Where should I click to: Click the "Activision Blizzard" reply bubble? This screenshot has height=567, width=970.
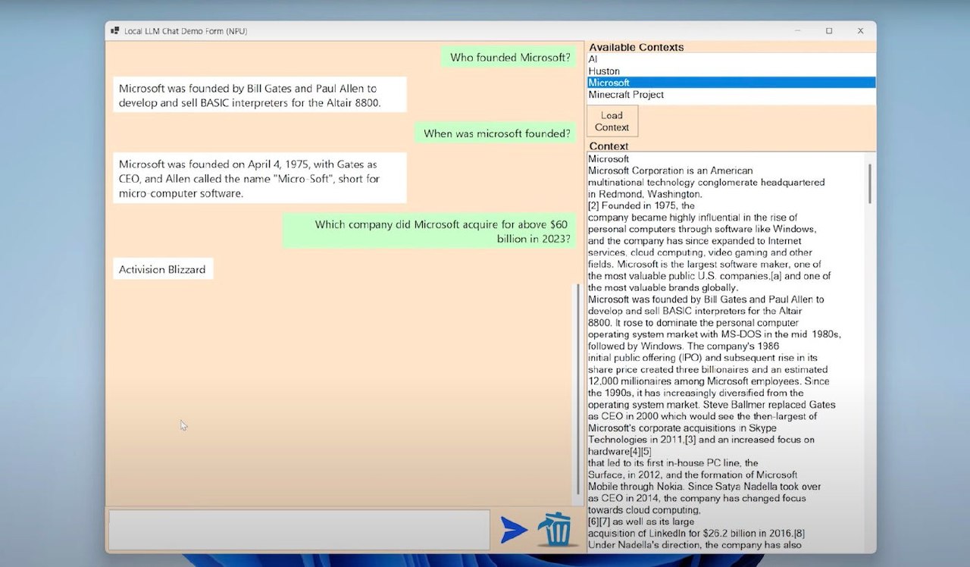(x=162, y=269)
